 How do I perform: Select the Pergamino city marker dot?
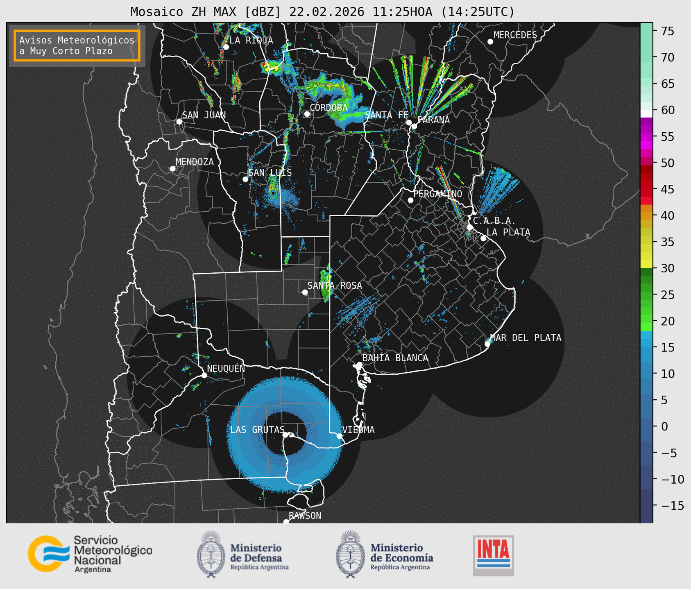[x=410, y=200]
